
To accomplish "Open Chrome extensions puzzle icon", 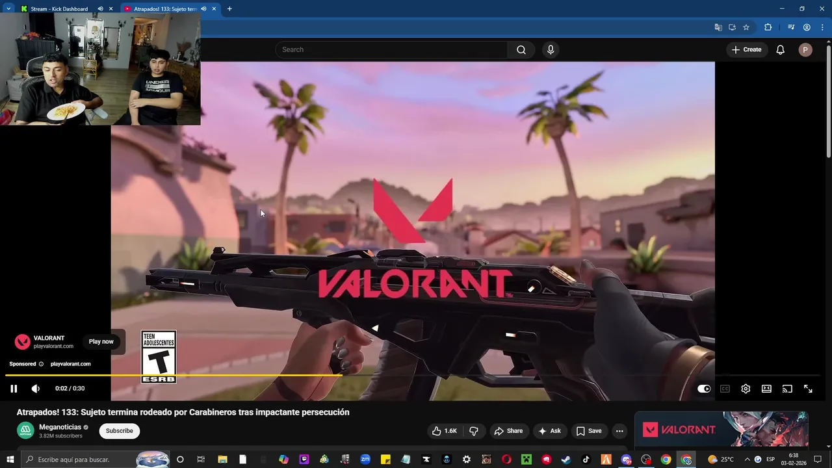I will click(x=768, y=27).
